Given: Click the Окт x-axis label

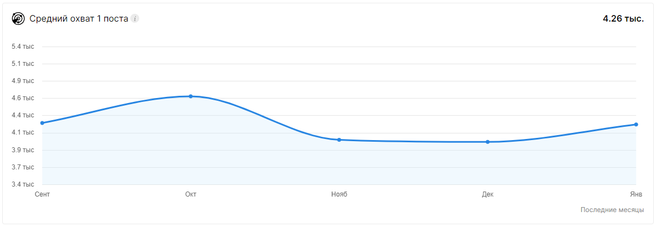Looking at the screenshot, I should pyautogui.click(x=191, y=194).
